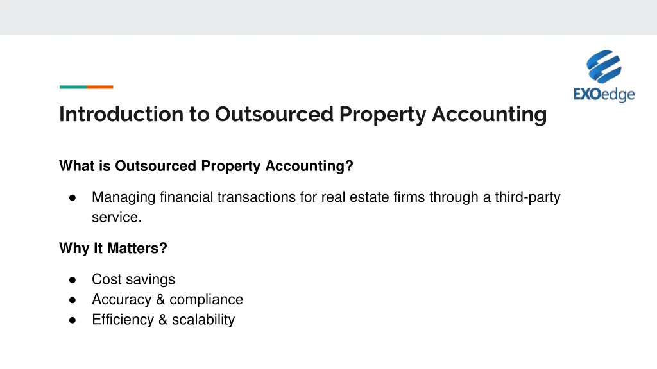
Task: Click the 'Cost savings' bullet item
Action: [x=133, y=279]
